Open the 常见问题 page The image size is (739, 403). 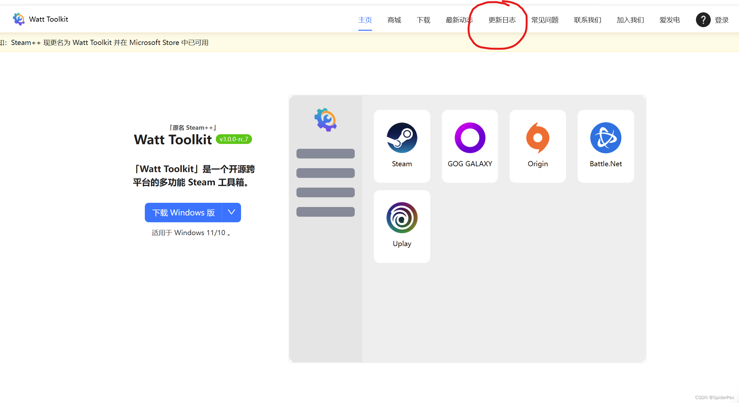[545, 20]
